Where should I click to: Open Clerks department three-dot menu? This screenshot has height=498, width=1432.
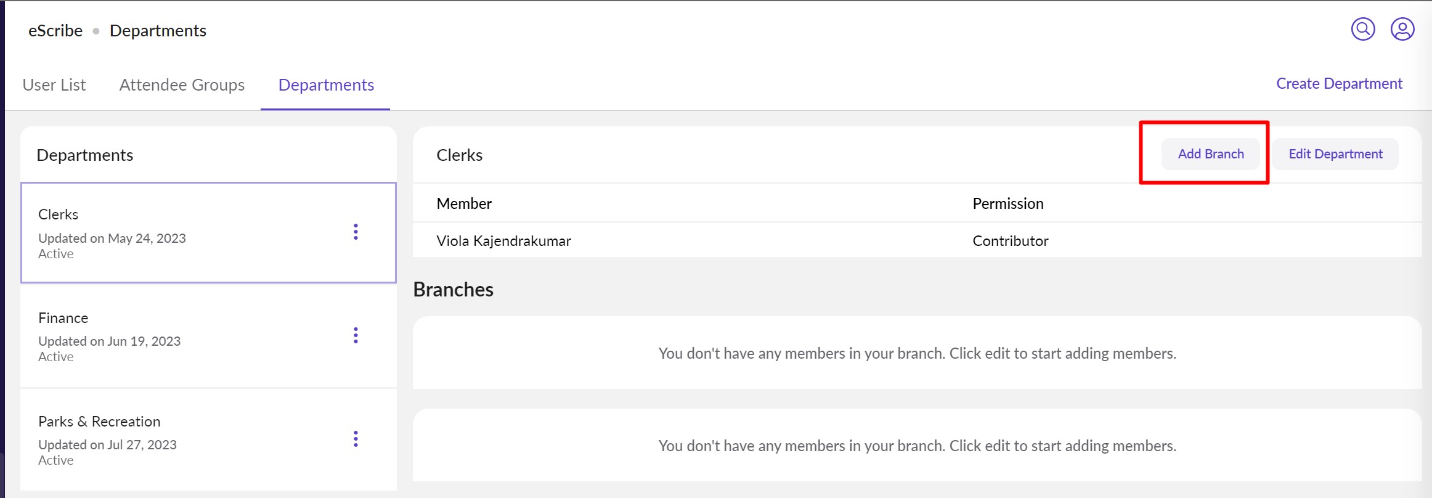(x=356, y=232)
